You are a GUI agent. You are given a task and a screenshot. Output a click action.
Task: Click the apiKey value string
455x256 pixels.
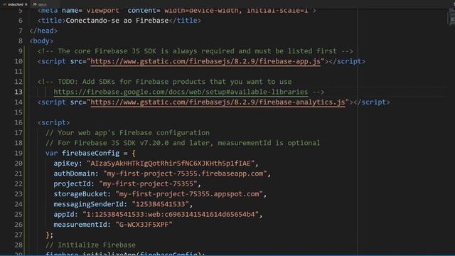[x=171, y=164]
